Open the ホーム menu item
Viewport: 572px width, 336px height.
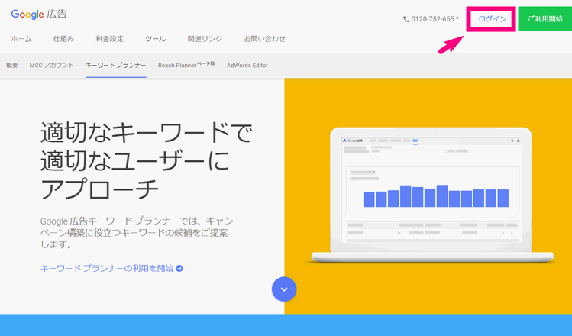pyautogui.click(x=21, y=39)
